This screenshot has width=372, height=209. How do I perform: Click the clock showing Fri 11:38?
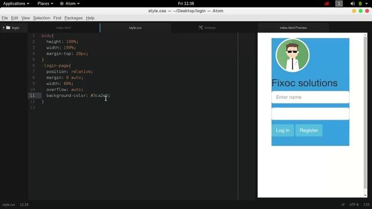coord(186,3)
